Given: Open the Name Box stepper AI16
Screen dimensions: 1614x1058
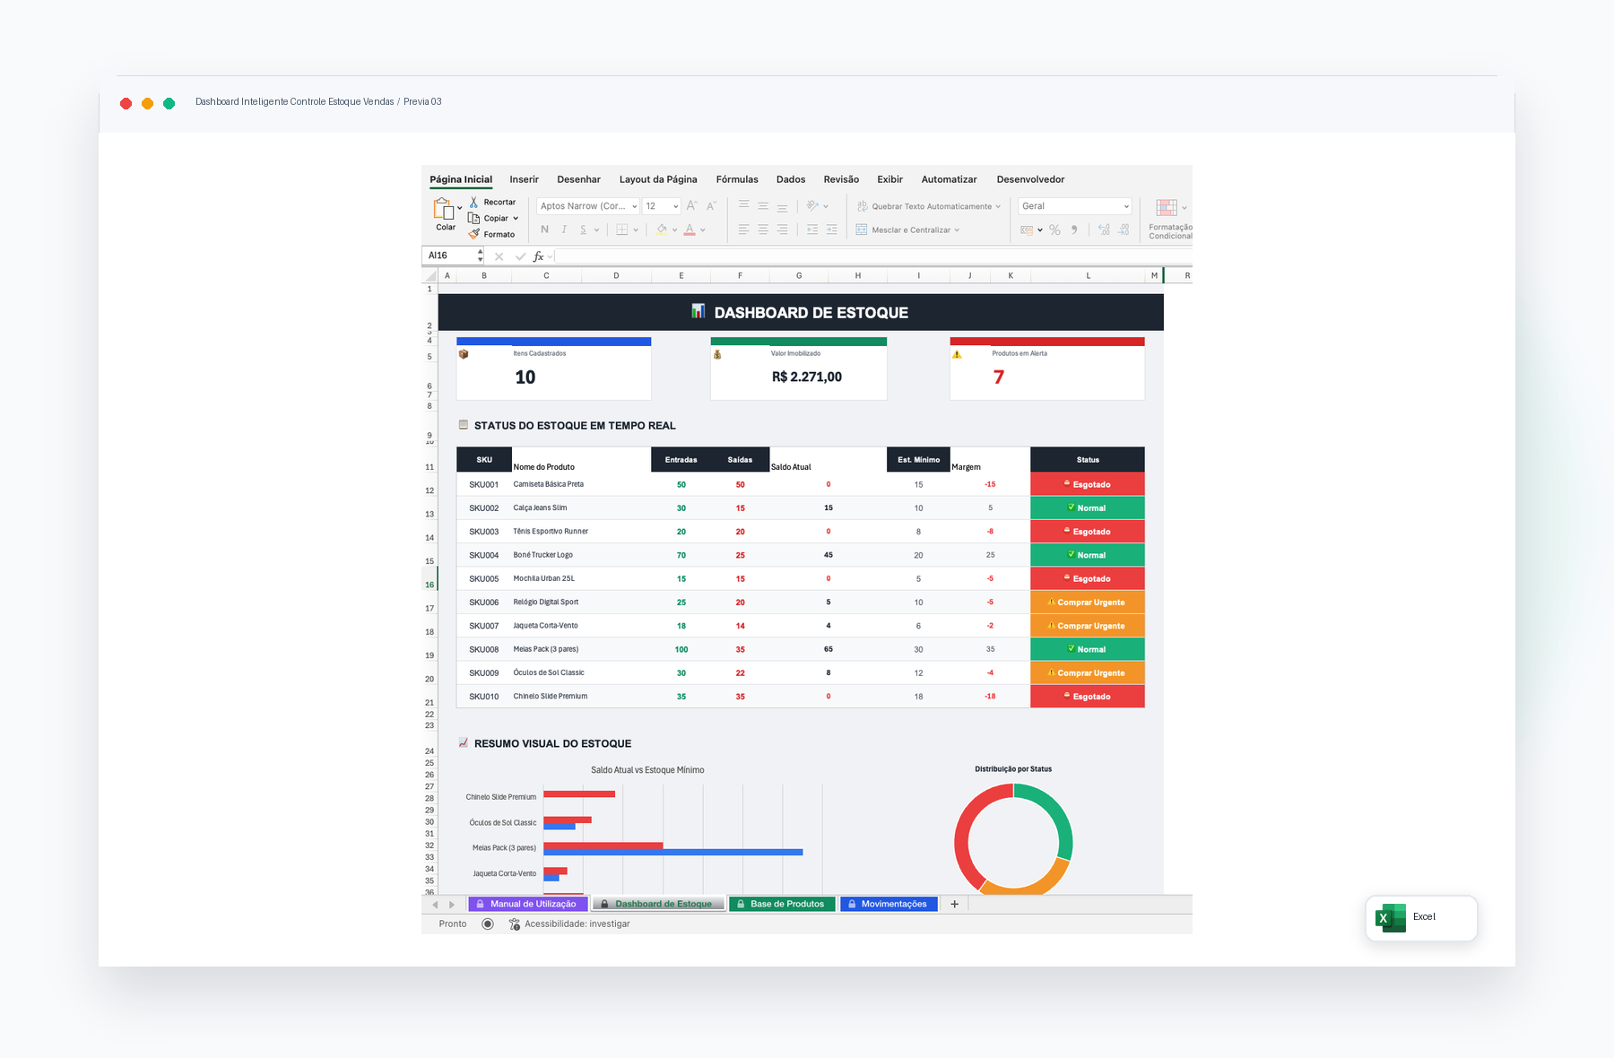Looking at the screenshot, I should point(481,256).
